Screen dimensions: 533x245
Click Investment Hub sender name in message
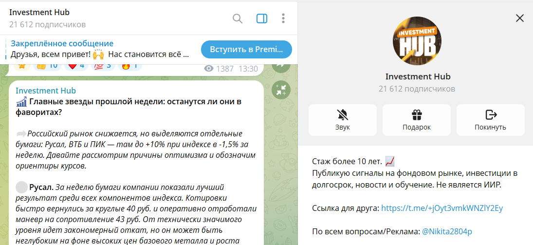point(46,91)
